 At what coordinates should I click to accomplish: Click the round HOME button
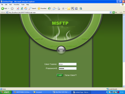pos(61,50)
